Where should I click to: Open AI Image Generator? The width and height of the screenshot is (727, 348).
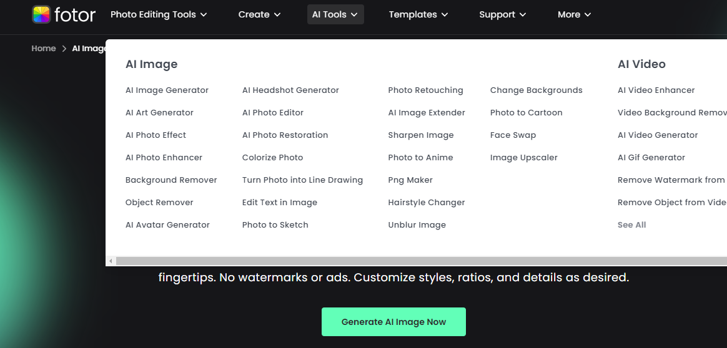(167, 90)
